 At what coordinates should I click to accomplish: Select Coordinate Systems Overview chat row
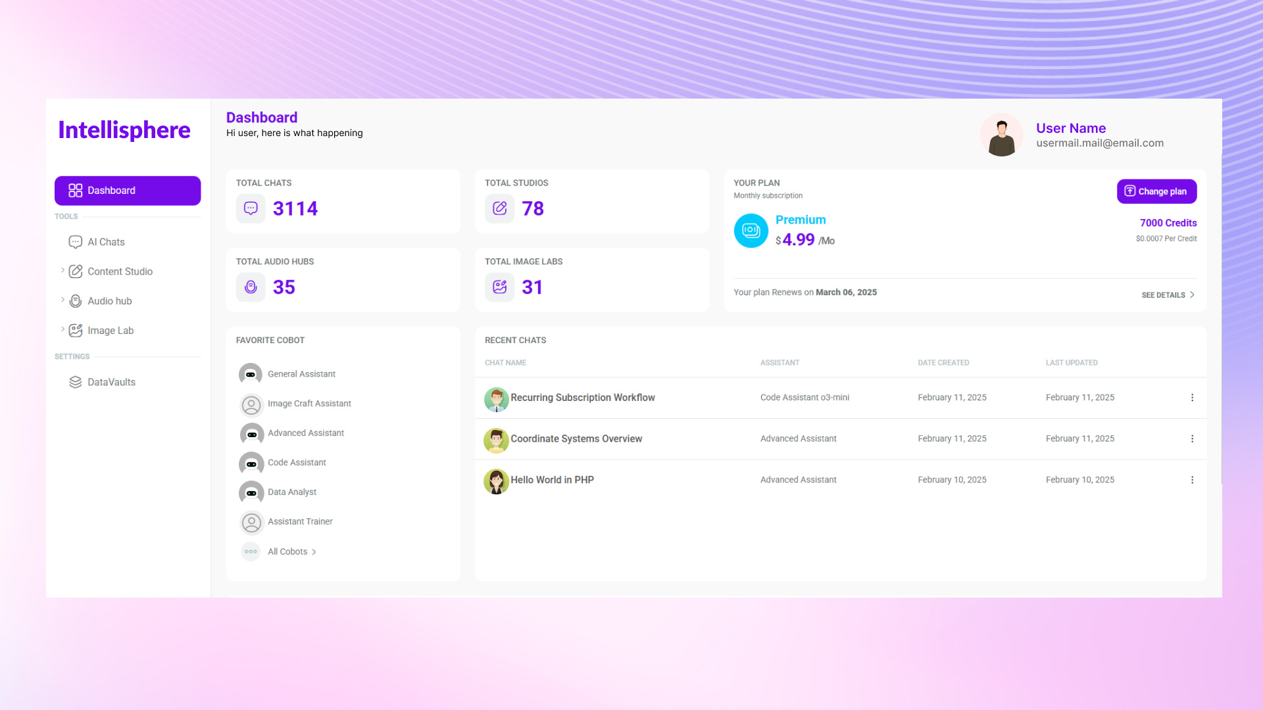tap(576, 438)
